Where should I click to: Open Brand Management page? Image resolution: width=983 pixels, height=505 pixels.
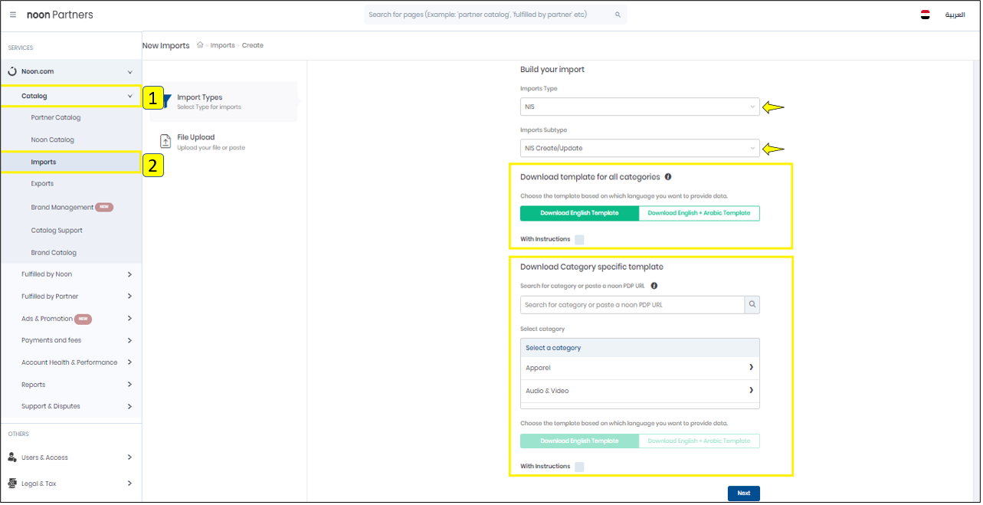tap(62, 208)
